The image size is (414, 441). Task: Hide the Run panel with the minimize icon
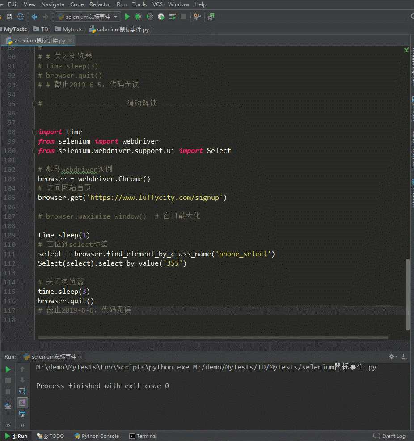(x=404, y=356)
